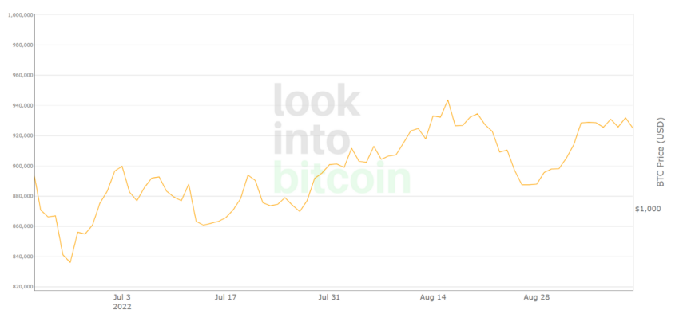679x314 pixels.
Task: Click the Jul 31 x-axis label
Action: click(x=330, y=297)
